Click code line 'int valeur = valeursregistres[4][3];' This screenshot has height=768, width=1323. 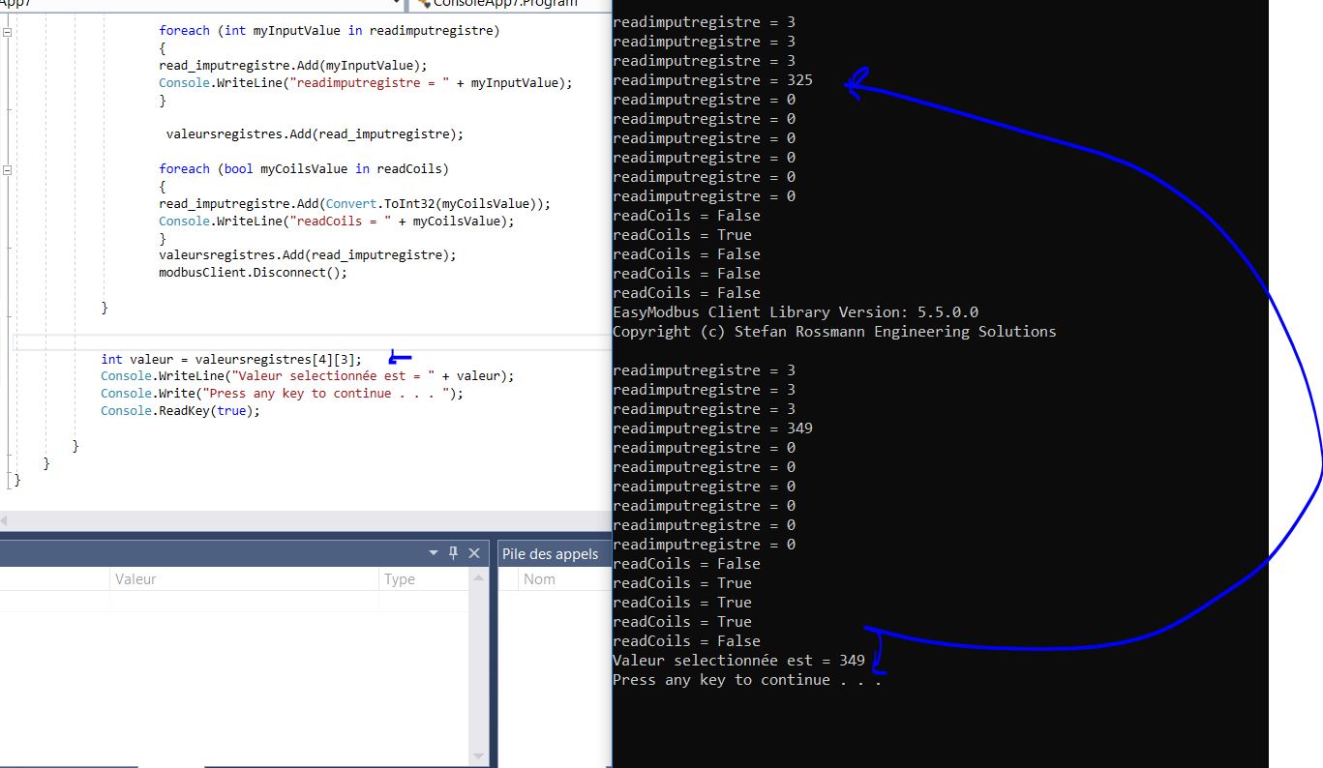pos(231,359)
